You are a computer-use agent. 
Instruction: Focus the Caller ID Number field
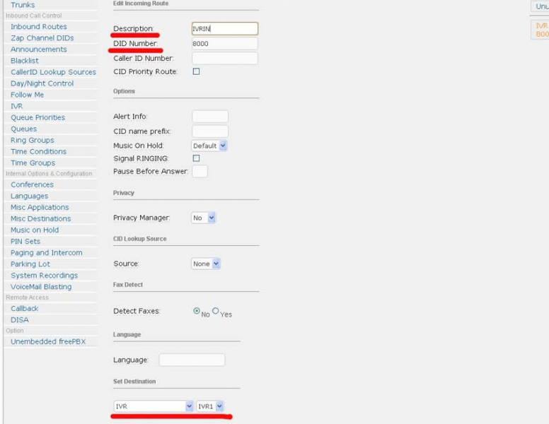point(224,58)
